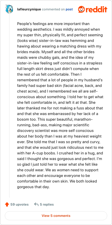Select the "59 upvotes" count label
Image resolution: width=112 pixels, height=225 pixels.
(19, 204)
